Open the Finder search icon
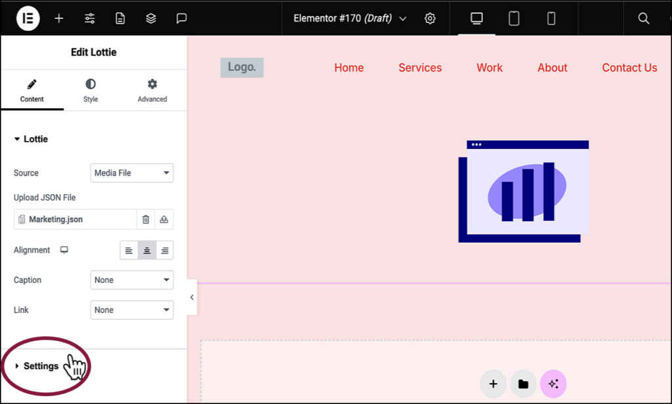The width and height of the screenshot is (672, 404). (643, 18)
